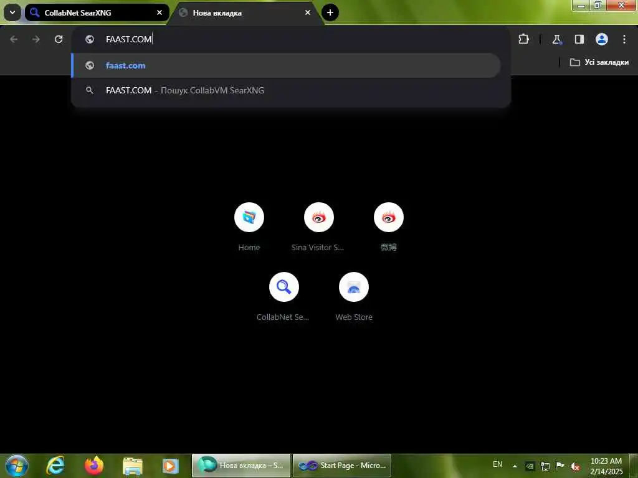Open the Extensions puzzle icon
This screenshot has width=638, height=478.
[x=523, y=39]
